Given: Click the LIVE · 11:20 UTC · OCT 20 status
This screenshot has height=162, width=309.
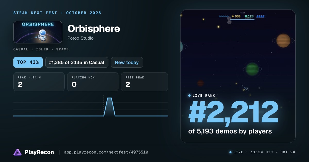Looking at the screenshot, I should (x=264, y=152).
